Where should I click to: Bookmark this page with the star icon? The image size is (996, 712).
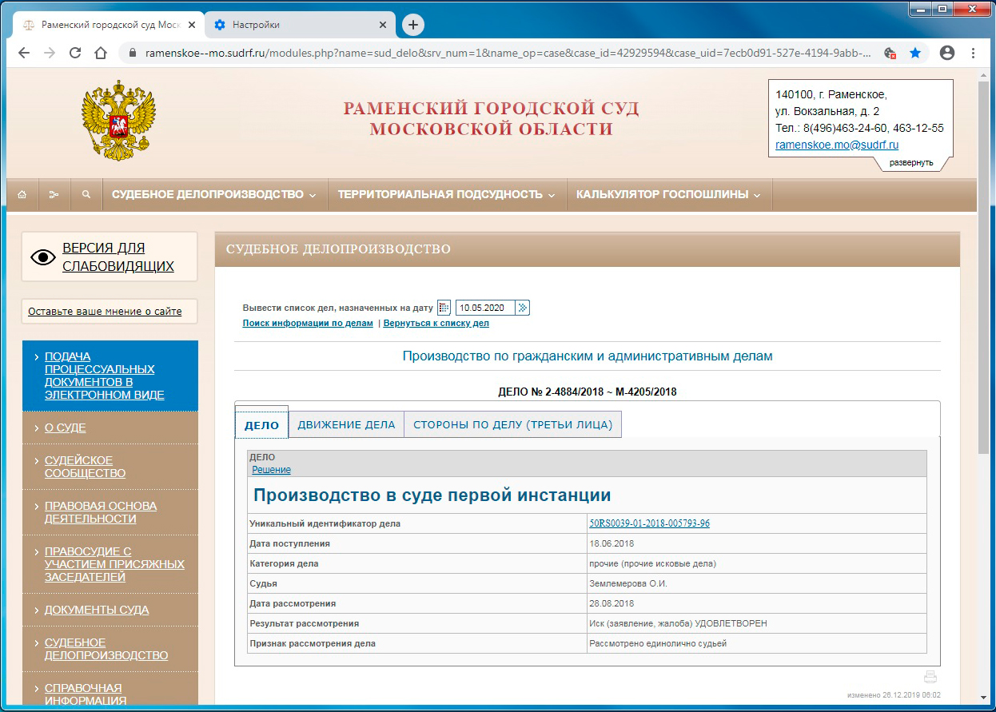[x=915, y=53]
